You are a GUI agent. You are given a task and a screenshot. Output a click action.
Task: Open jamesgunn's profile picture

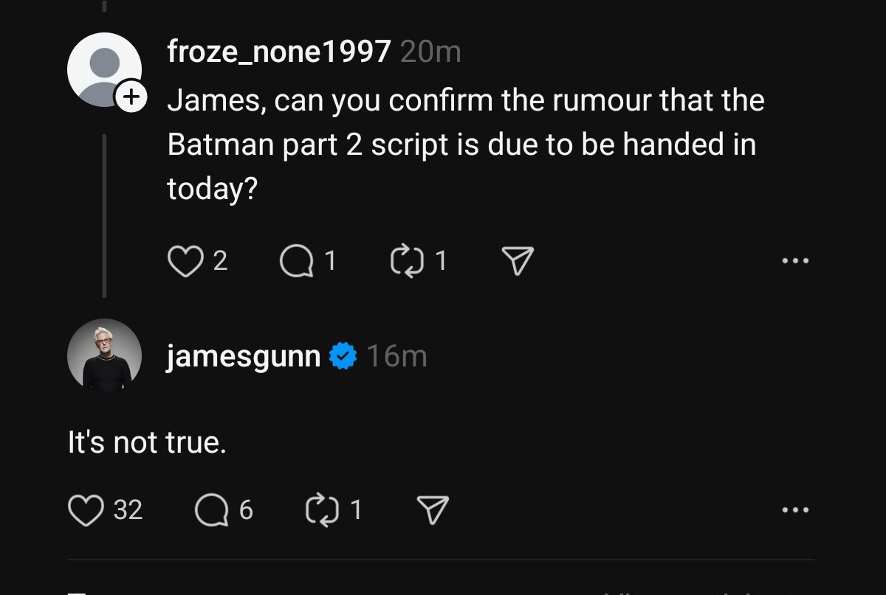click(x=104, y=356)
